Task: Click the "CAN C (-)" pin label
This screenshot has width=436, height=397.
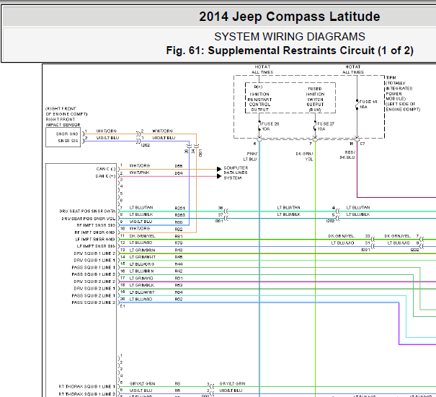Action: click(x=106, y=169)
